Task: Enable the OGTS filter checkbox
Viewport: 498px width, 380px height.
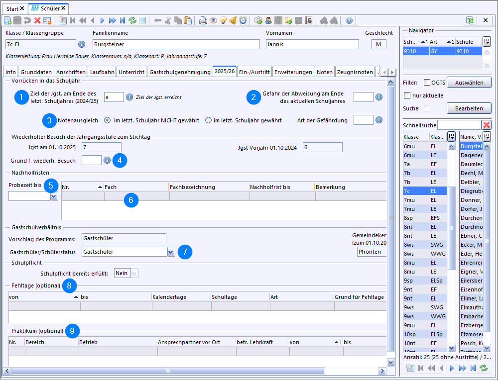Action: pyautogui.click(x=427, y=83)
